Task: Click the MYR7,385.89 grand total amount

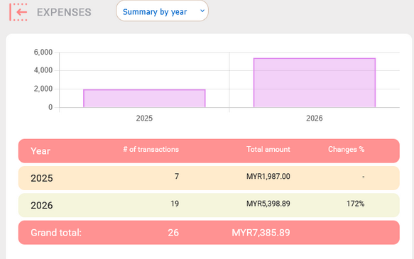Action: point(261,233)
